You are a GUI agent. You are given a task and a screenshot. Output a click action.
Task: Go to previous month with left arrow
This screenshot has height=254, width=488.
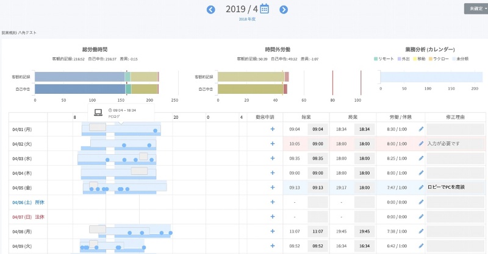click(211, 9)
